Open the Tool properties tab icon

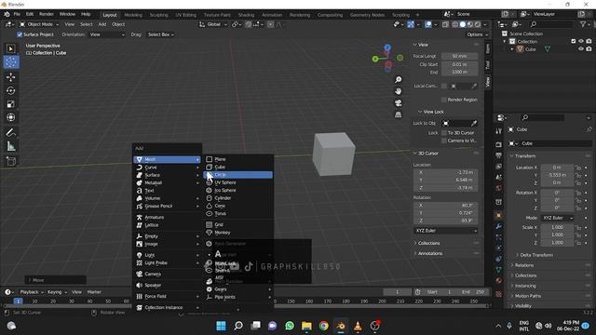tap(499, 131)
